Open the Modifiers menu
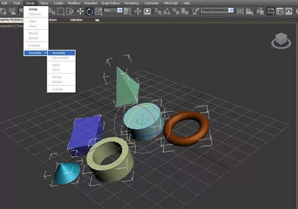 74,3
